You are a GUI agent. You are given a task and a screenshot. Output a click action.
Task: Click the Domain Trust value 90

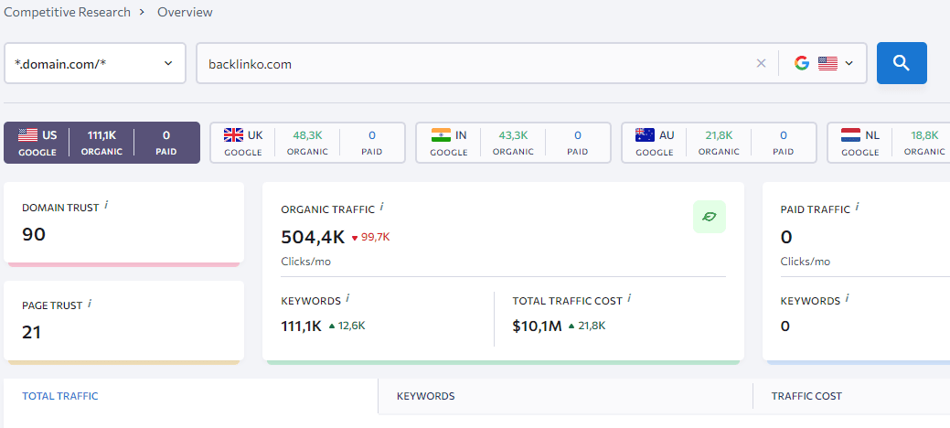[x=34, y=235]
